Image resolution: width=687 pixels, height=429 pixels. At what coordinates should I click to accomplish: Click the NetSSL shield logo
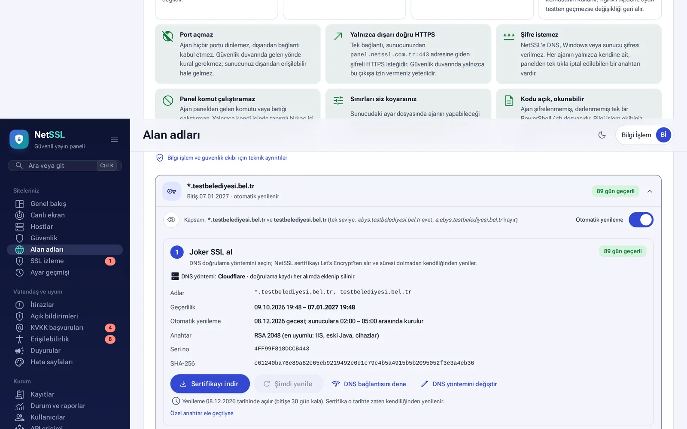point(19,139)
